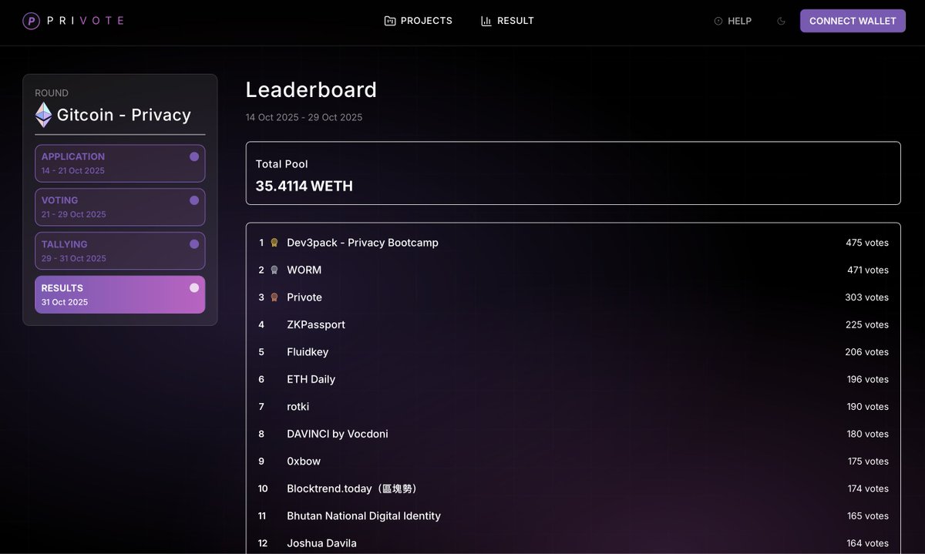
Task: Select the 0xbow row
Action: coord(573,462)
